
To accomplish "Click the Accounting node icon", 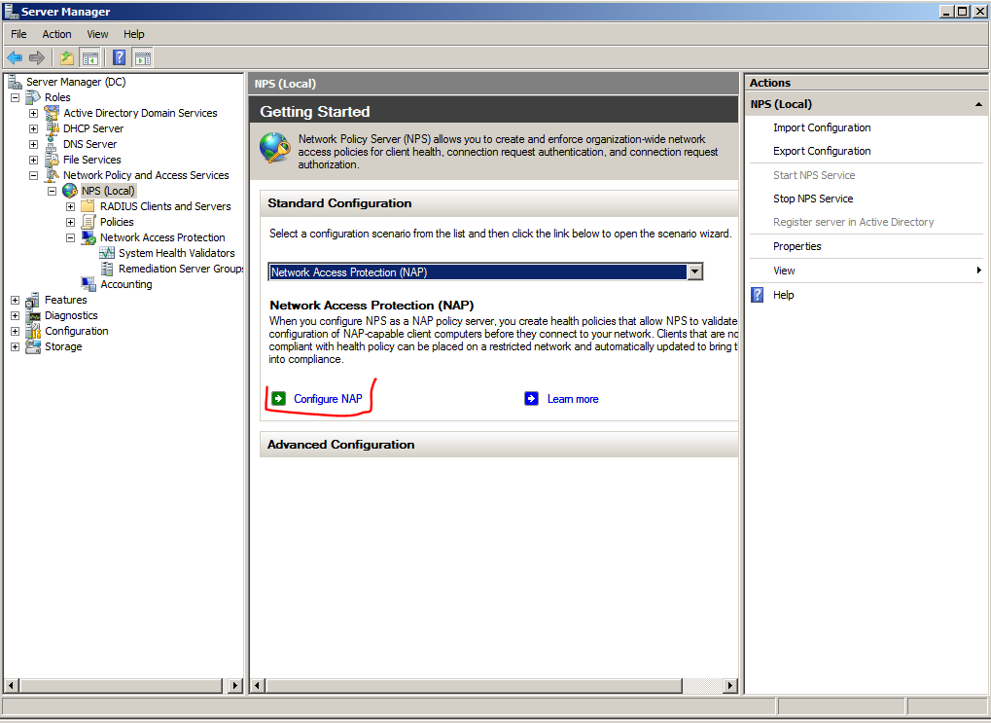I will click(88, 284).
